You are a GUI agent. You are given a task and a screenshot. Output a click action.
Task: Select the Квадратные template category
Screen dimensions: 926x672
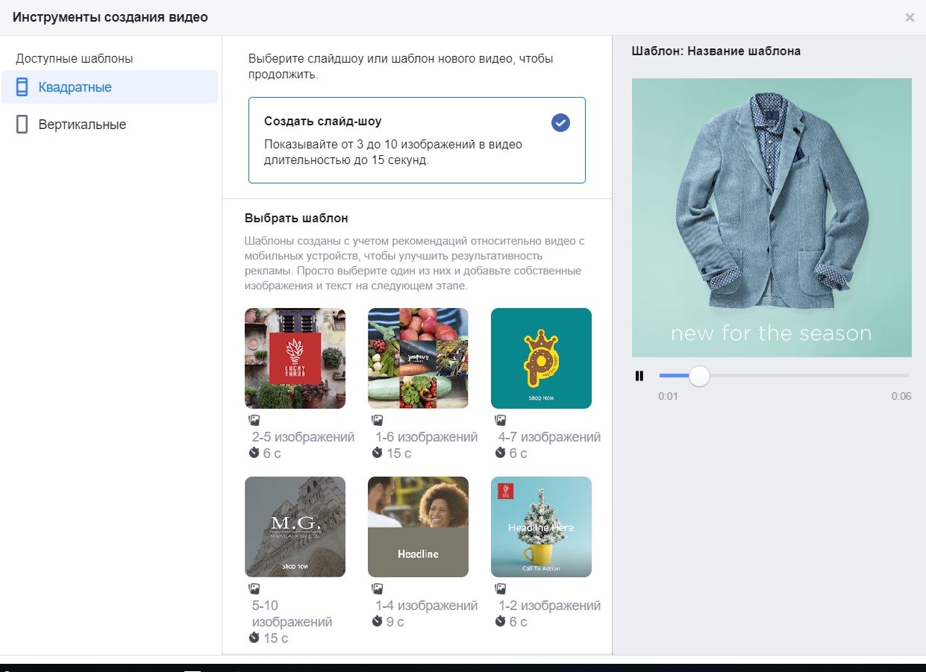109,87
